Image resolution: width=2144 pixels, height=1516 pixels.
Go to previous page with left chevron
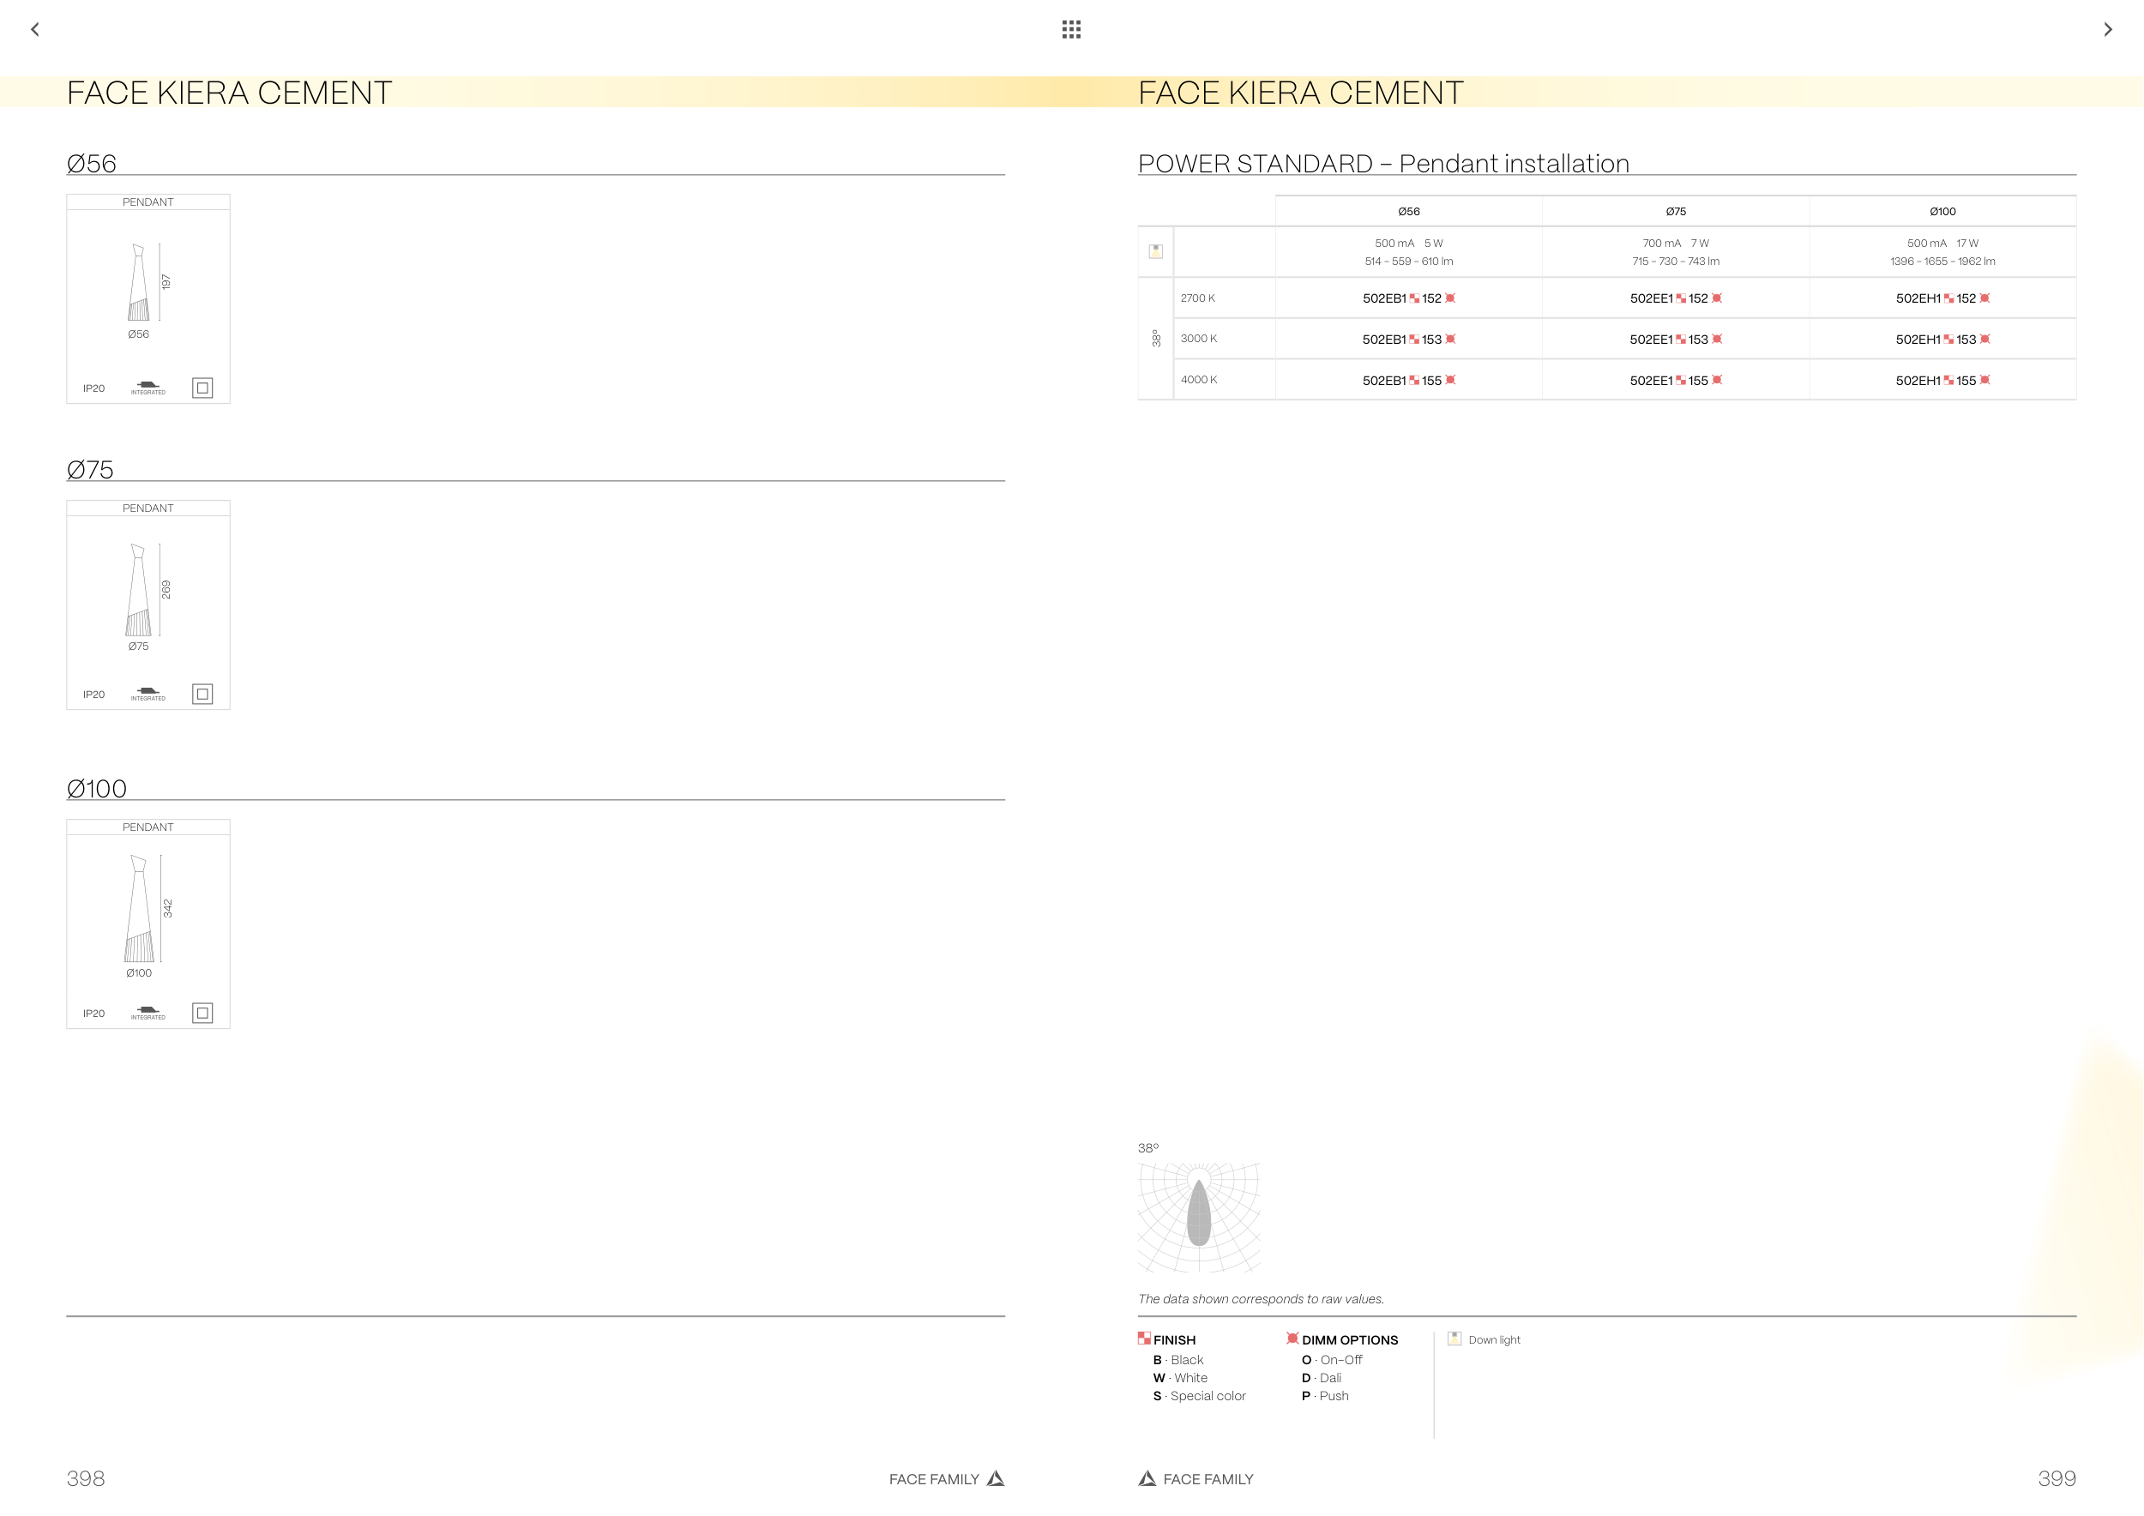click(35, 30)
